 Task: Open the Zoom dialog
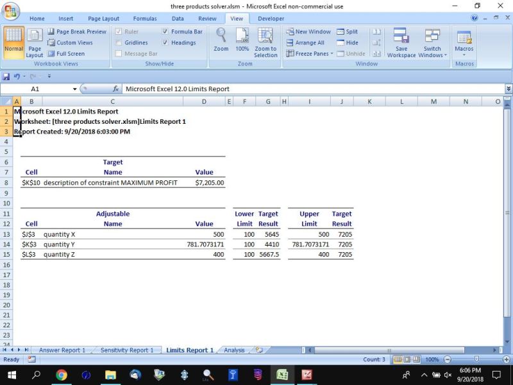click(221, 40)
